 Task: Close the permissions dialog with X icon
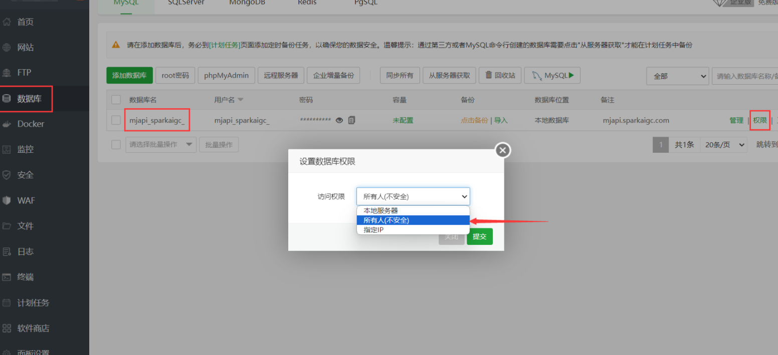[503, 150]
